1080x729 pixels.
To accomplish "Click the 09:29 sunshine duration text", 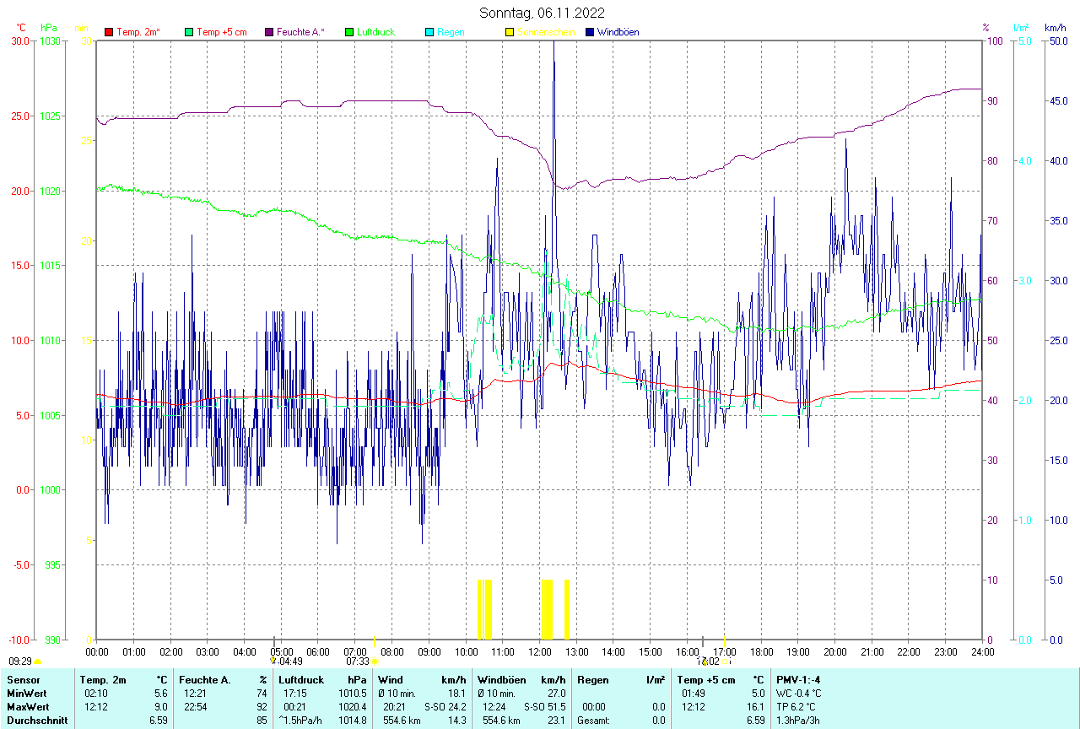I will 20,662.
